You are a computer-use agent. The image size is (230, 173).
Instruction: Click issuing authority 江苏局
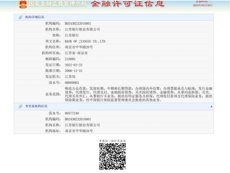coord(70,77)
